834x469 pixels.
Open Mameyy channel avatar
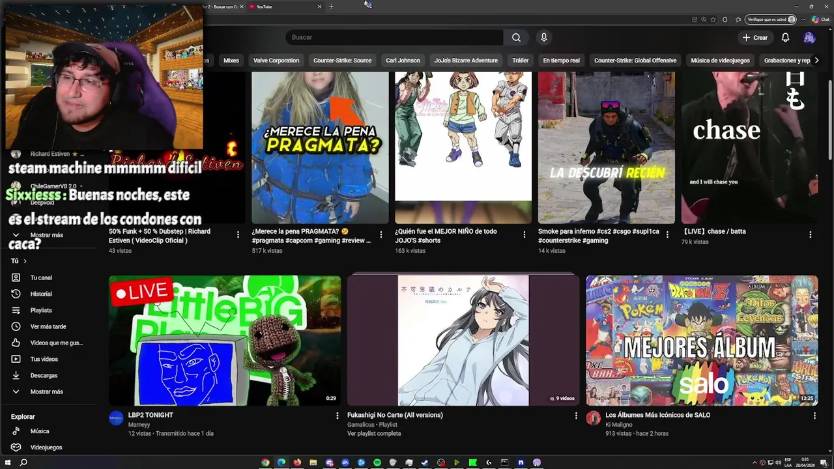click(116, 418)
